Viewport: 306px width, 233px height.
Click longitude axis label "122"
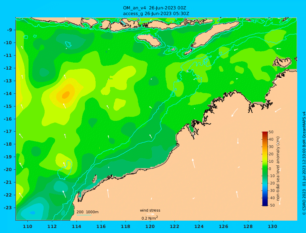[x=174, y=227]
